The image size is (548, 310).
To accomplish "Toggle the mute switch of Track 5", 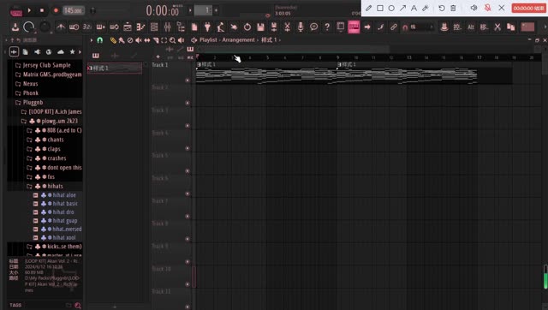I will [x=188, y=171].
